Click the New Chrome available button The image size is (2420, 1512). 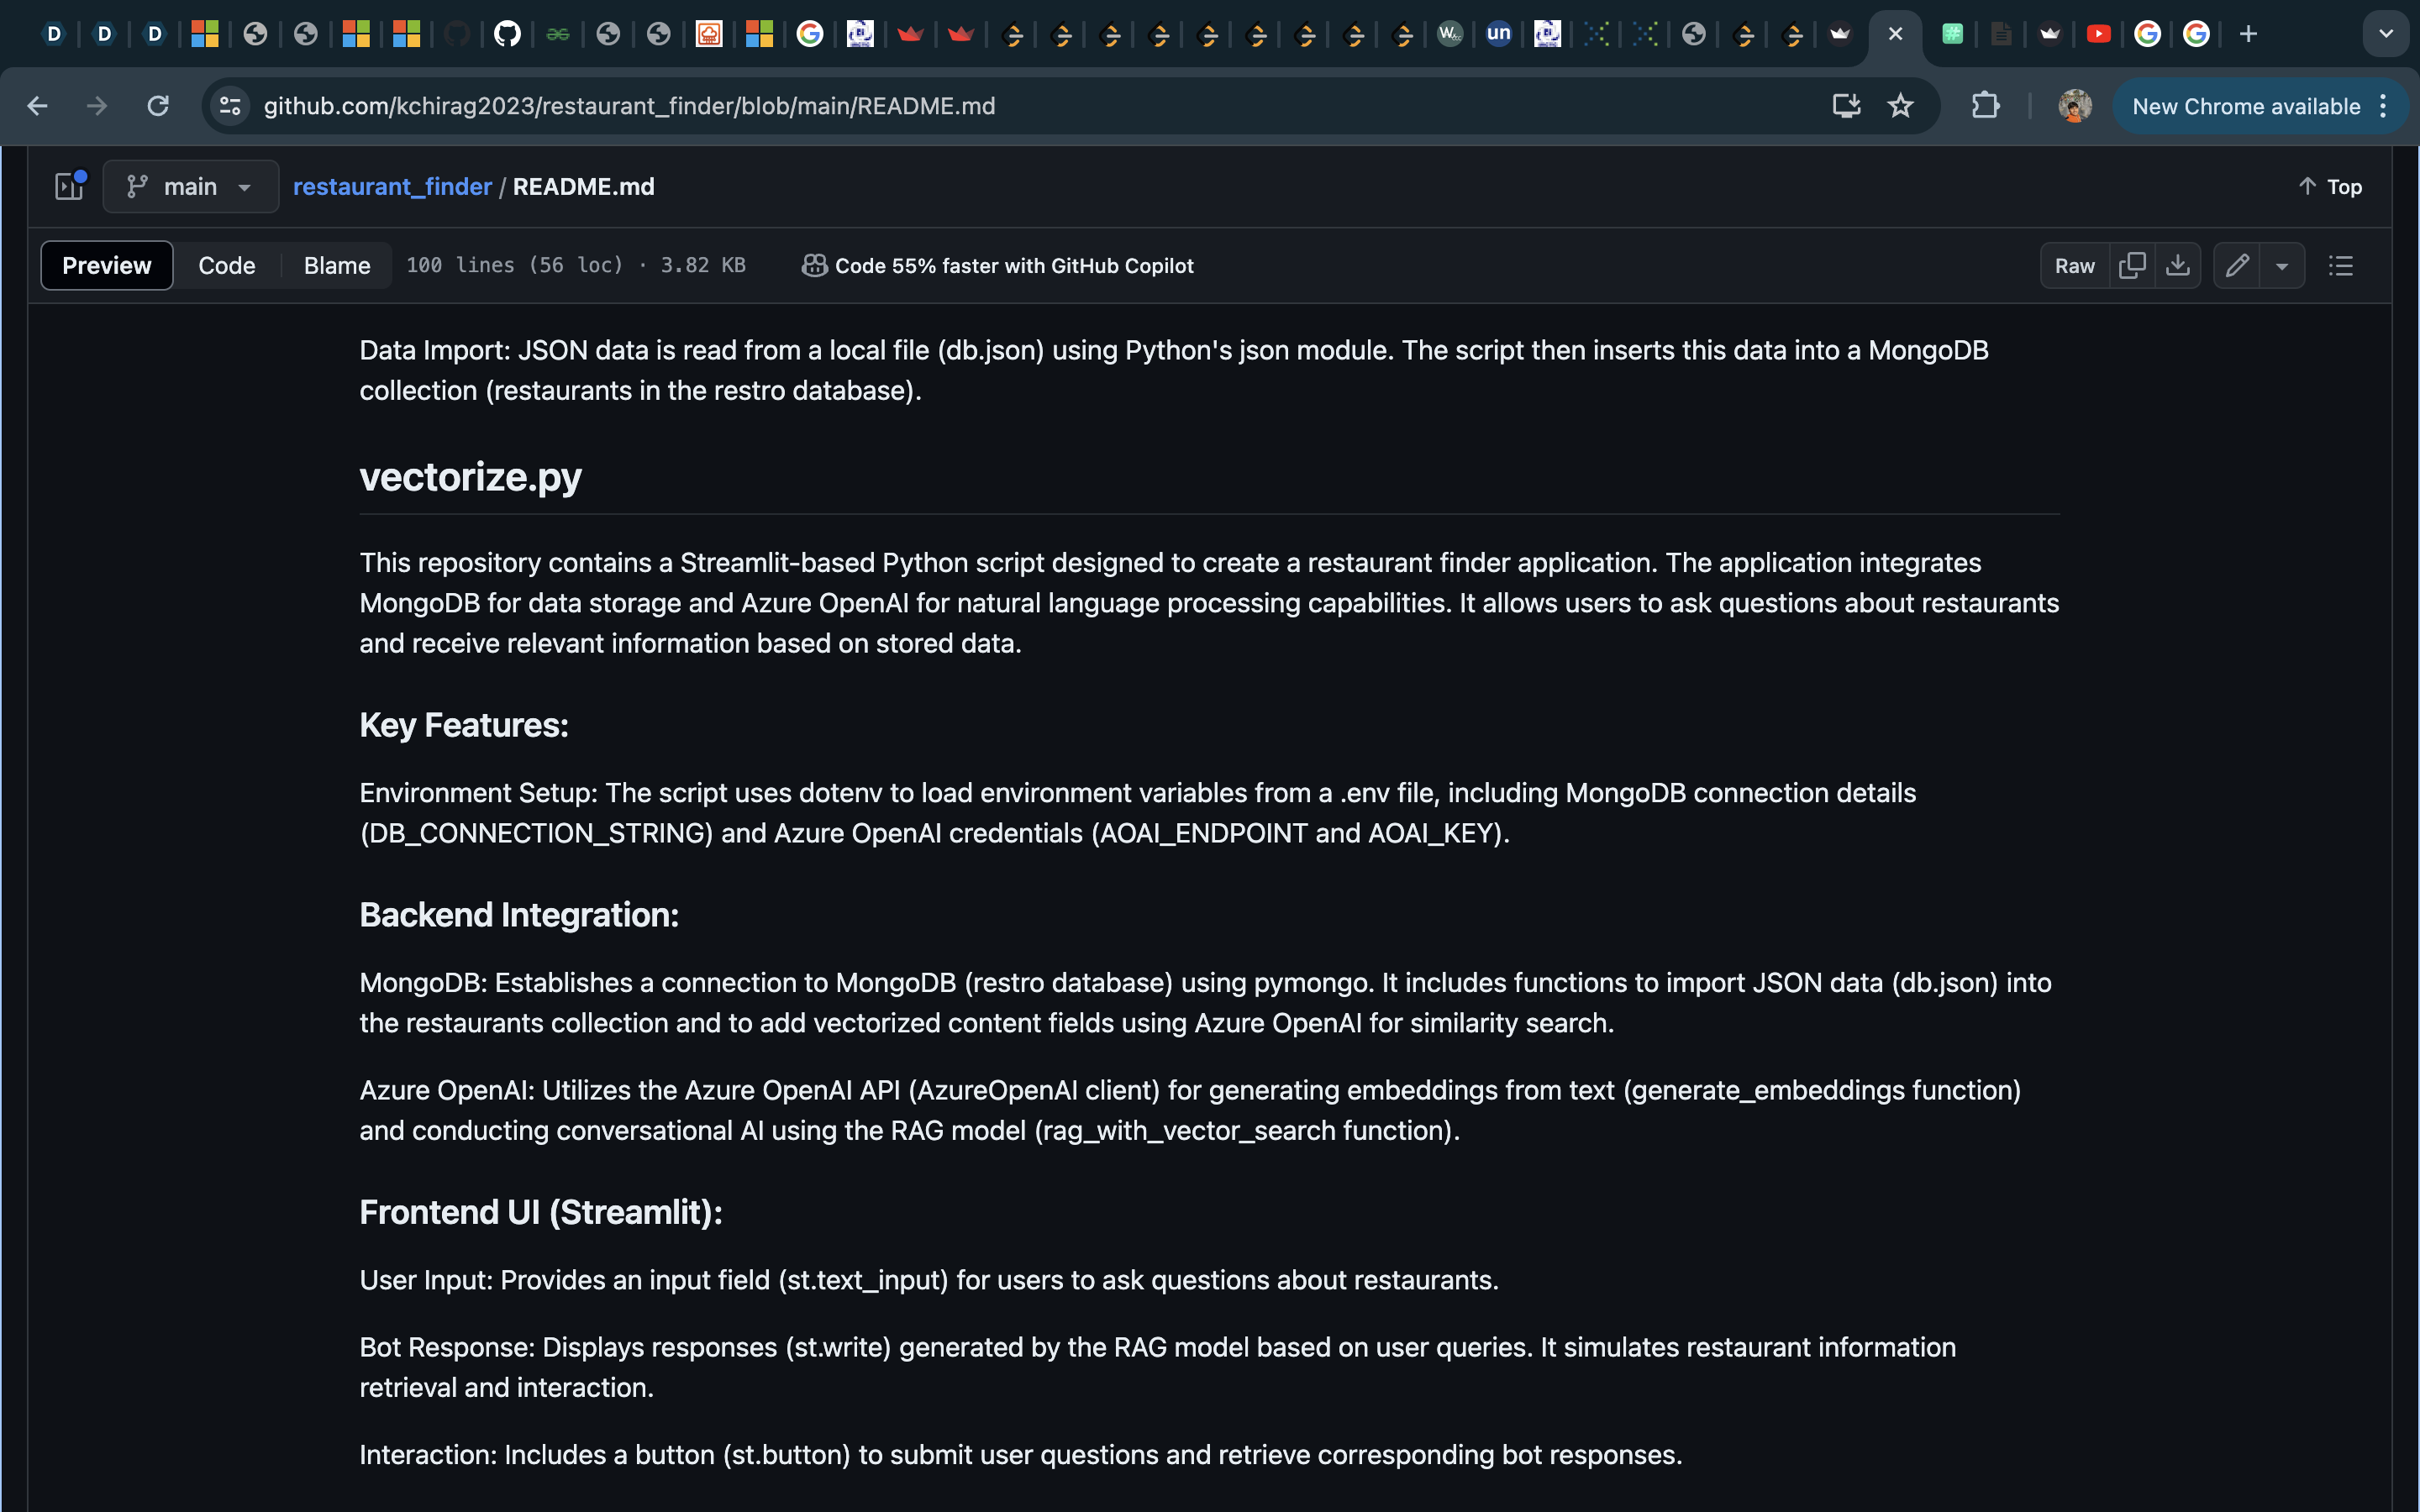(x=2245, y=106)
